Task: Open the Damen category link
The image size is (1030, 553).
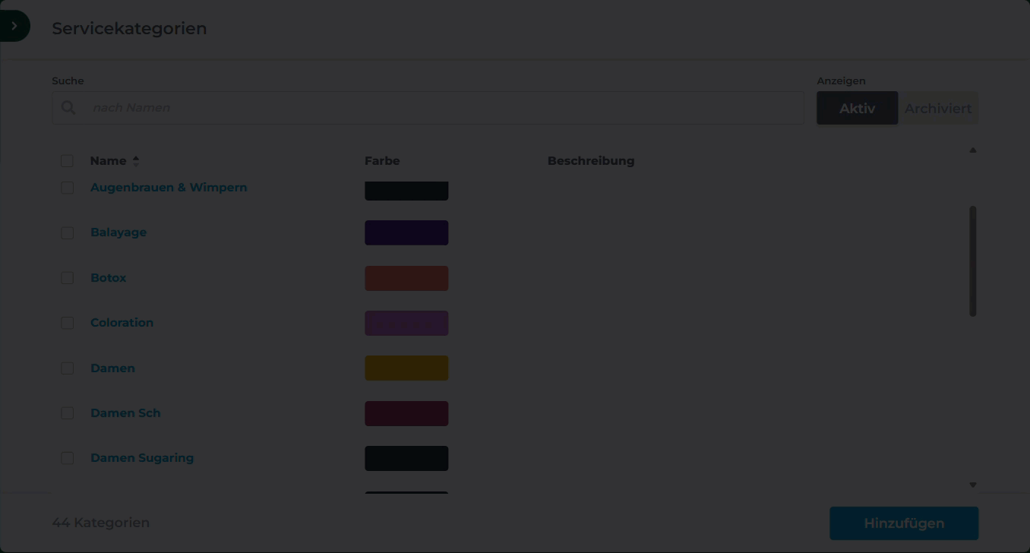Action: (112, 368)
